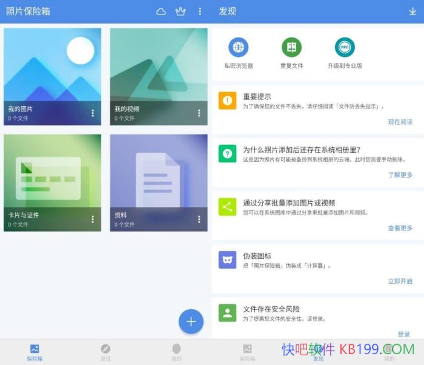Click 查看更多 under batch add section
The width and height of the screenshot is (424, 365).
[400, 228]
